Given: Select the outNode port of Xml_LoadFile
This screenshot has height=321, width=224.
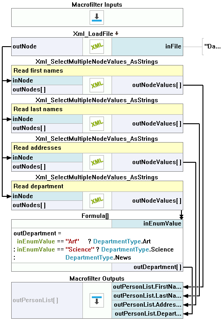Looking at the screenshot, I should pyautogui.click(x=47, y=47).
